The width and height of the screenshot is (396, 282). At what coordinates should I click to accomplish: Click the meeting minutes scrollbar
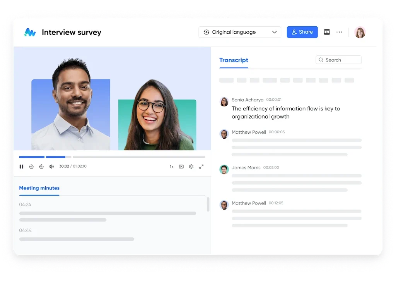tap(208, 205)
